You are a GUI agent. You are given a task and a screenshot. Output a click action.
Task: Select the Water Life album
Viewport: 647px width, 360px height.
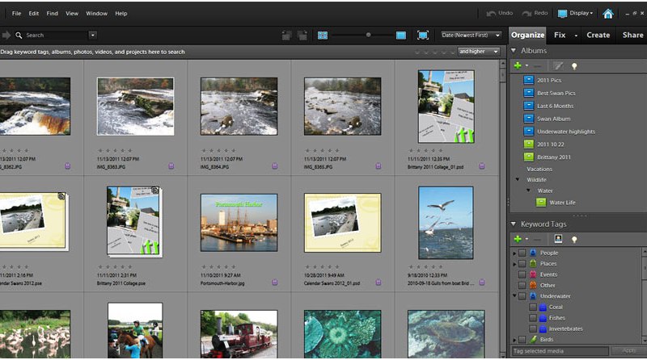coord(562,203)
